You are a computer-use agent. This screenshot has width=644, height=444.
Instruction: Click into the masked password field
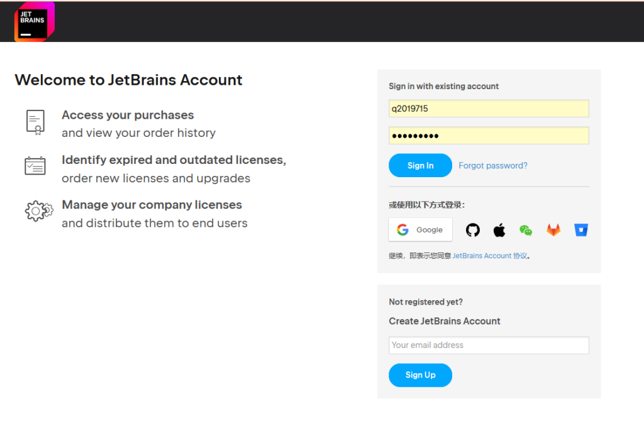489,136
